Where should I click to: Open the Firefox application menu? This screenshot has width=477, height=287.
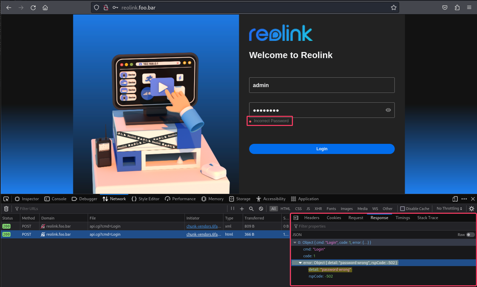tap(469, 7)
